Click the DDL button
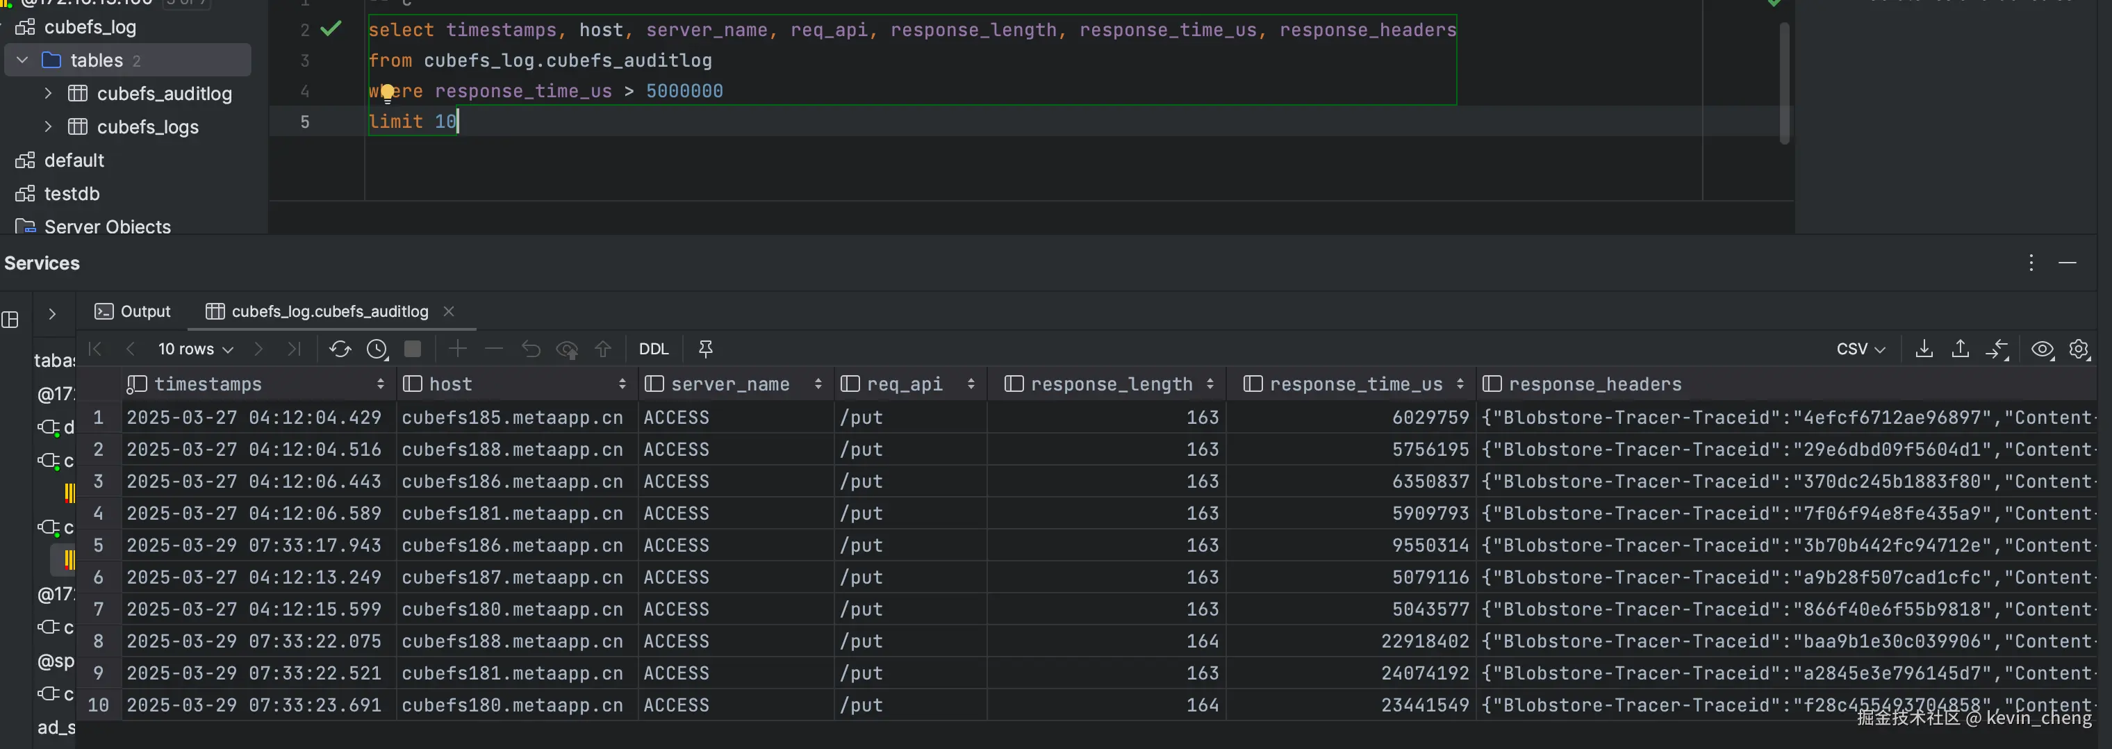This screenshot has height=749, width=2112. tap(654, 349)
